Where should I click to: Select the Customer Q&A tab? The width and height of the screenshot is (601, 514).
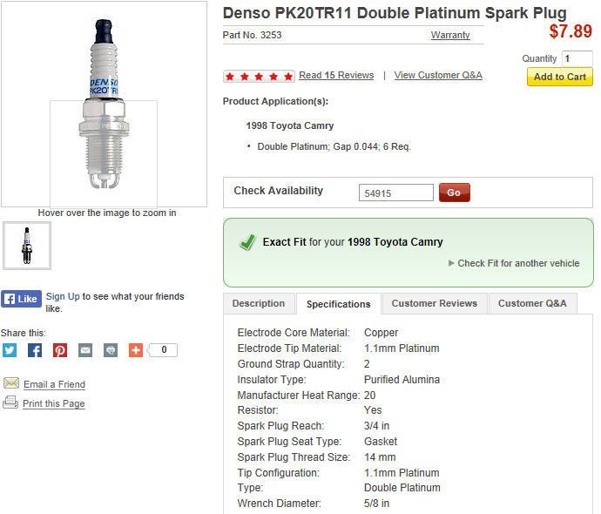[x=531, y=303]
